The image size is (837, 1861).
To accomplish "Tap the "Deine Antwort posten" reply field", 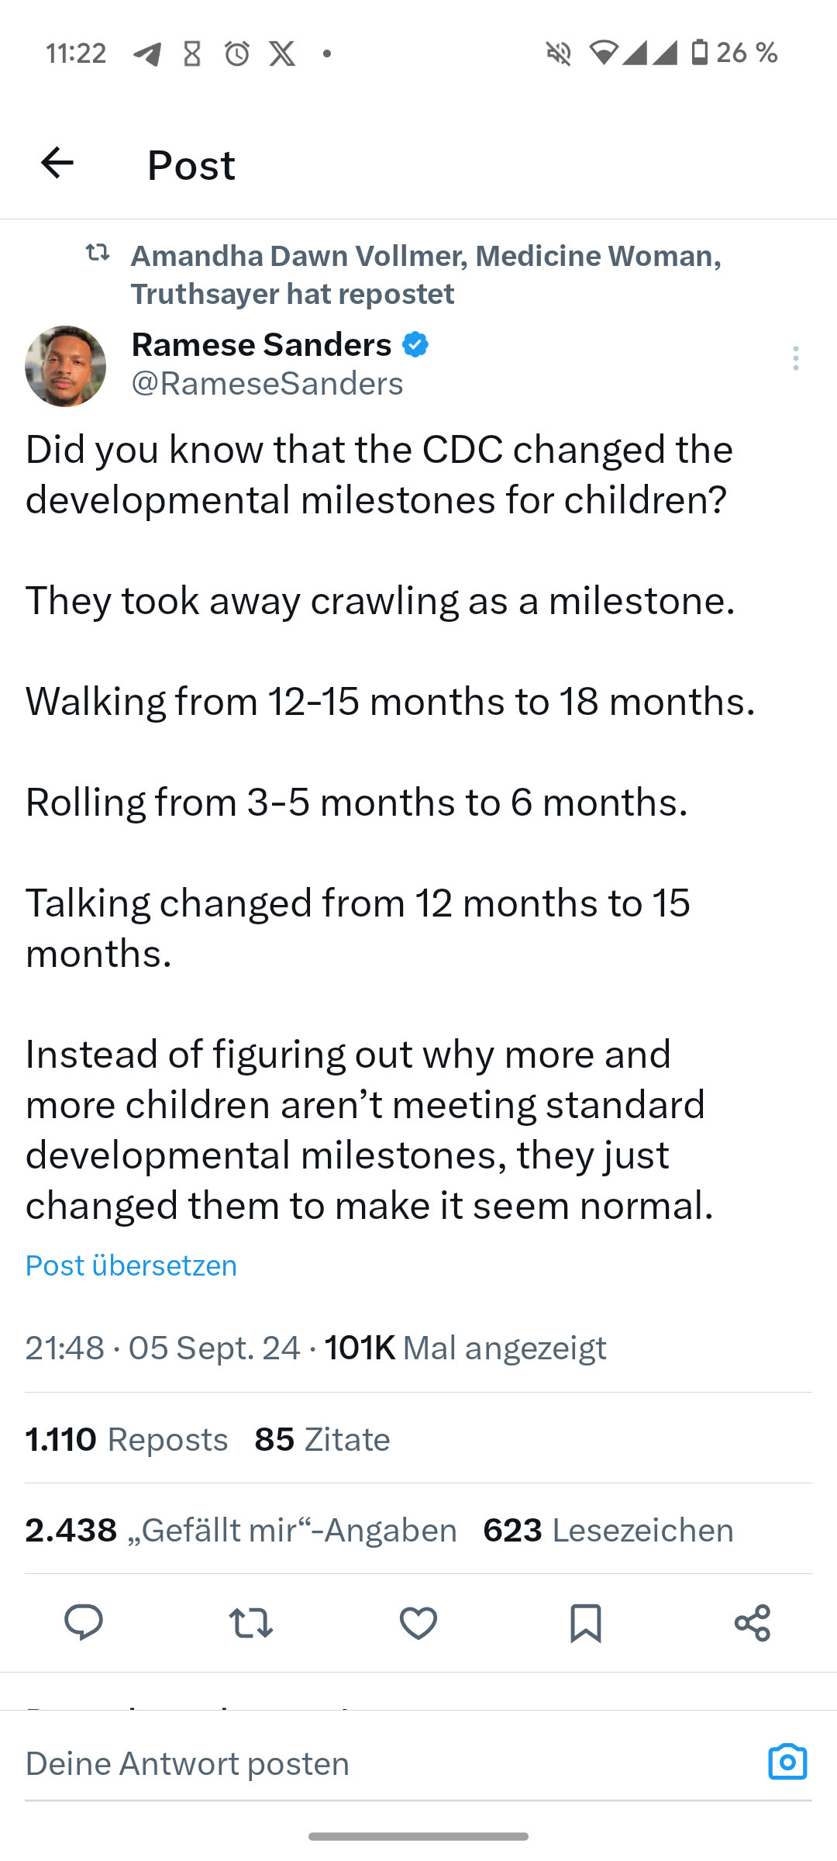I will coord(310,1763).
